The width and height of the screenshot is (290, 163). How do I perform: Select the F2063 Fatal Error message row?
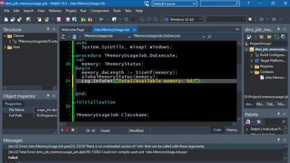[143, 152]
